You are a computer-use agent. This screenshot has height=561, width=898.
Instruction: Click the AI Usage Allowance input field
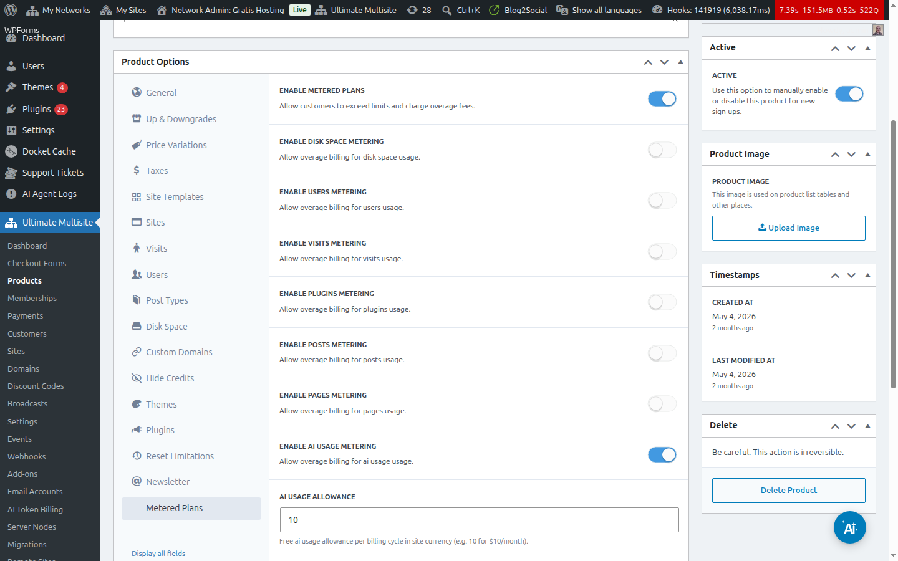(x=479, y=520)
